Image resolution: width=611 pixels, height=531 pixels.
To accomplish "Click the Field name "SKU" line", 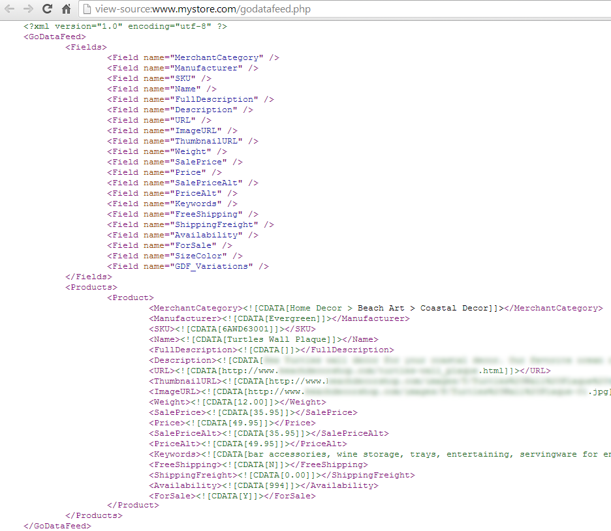I will [x=159, y=78].
